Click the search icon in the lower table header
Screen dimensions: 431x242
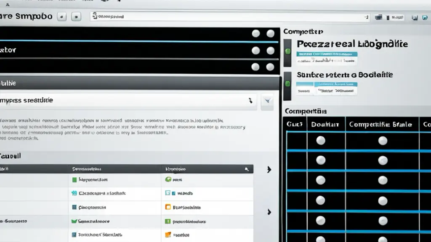click(247, 169)
